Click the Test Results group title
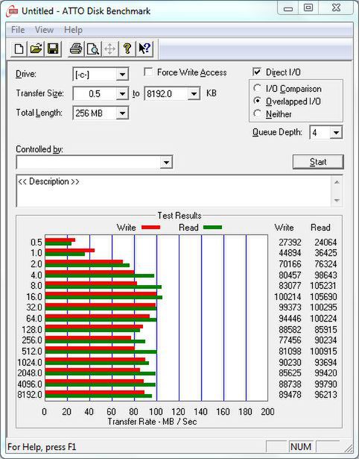 point(179,216)
